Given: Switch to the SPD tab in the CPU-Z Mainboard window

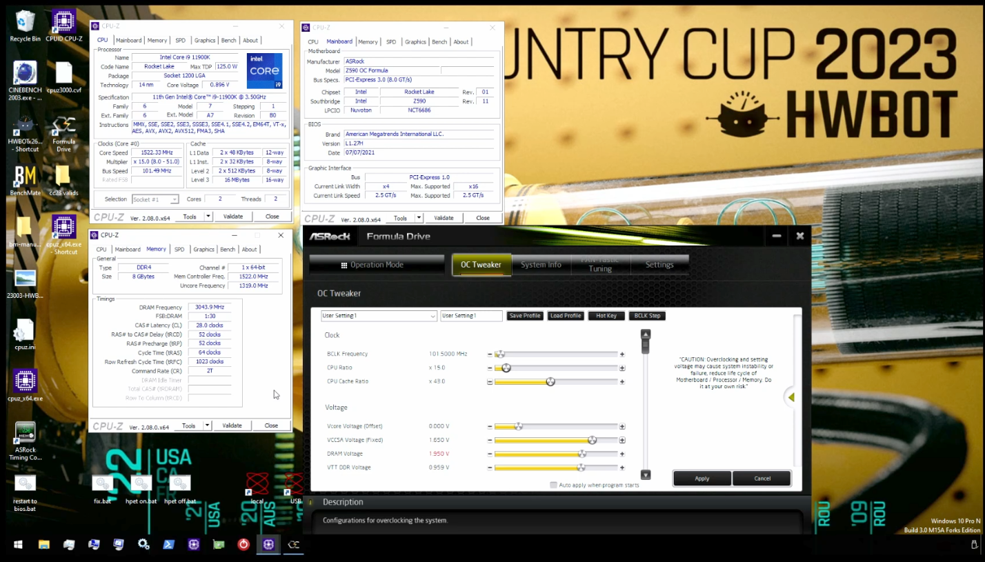Looking at the screenshot, I should [x=391, y=42].
